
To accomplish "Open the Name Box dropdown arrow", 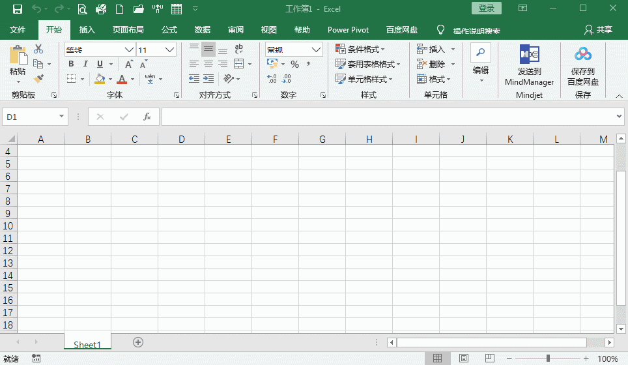I will pos(61,116).
